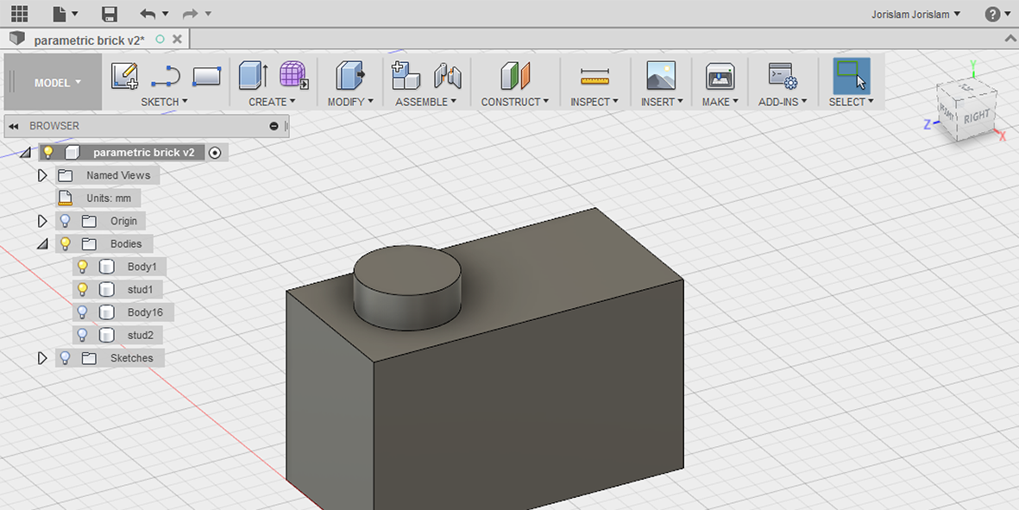Click the ViewCube RIGHT face
Image resolution: width=1019 pixels, height=510 pixels.
975,117
